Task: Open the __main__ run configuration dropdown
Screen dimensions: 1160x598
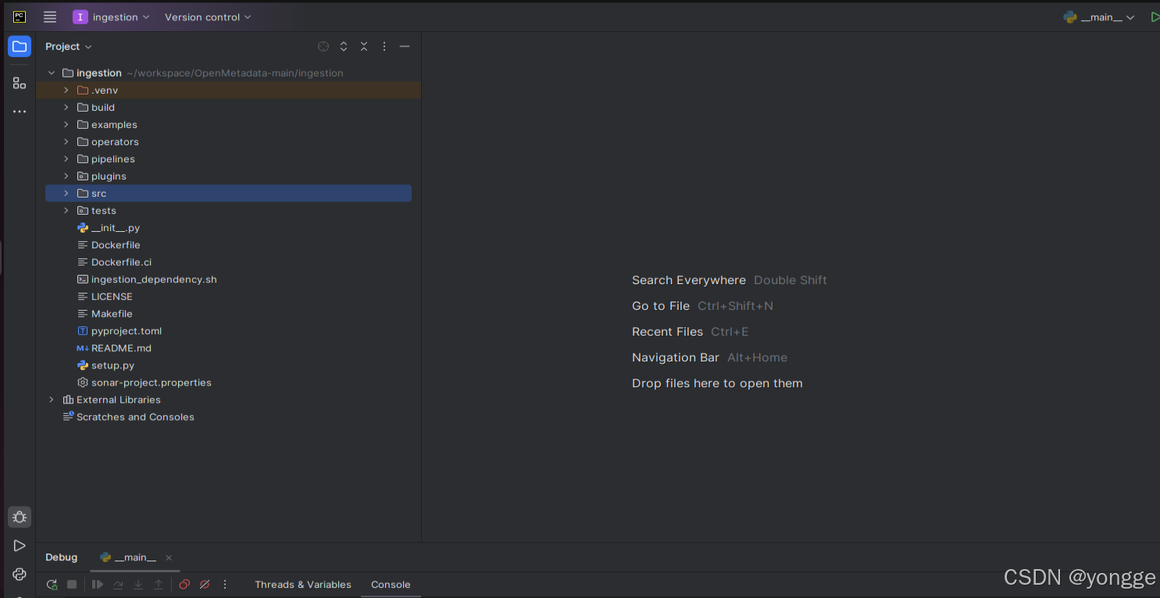Action: pos(1099,17)
